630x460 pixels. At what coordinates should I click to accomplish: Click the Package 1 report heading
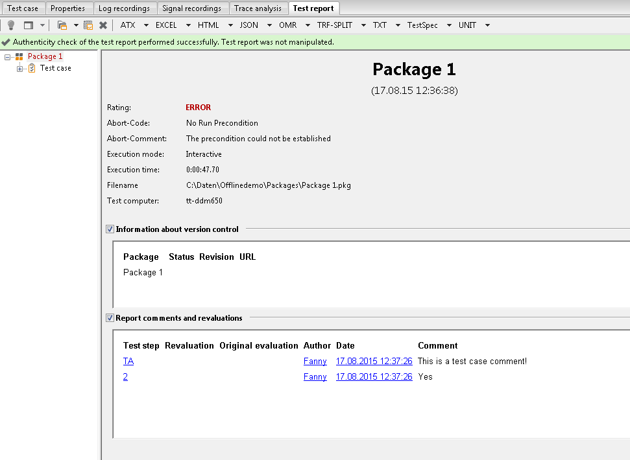pos(414,69)
